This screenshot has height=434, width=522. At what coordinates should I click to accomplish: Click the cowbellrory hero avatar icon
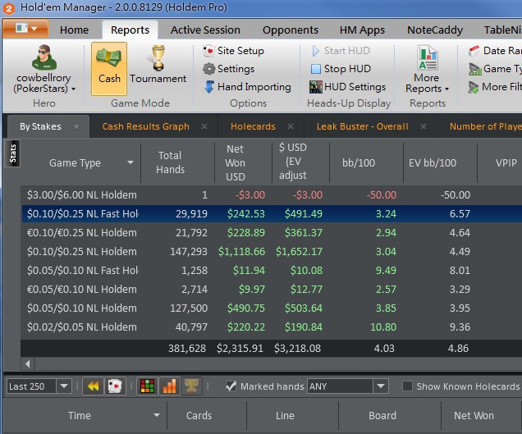coord(44,57)
